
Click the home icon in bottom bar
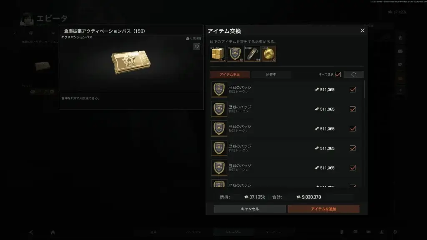[53, 232]
